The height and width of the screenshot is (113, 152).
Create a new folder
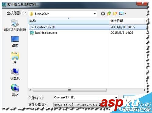(115, 13)
